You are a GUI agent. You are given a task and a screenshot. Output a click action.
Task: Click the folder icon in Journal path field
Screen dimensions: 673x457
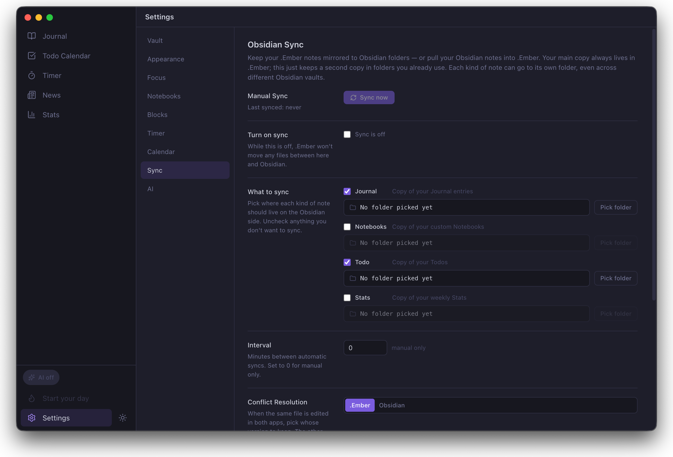pos(353,207)
